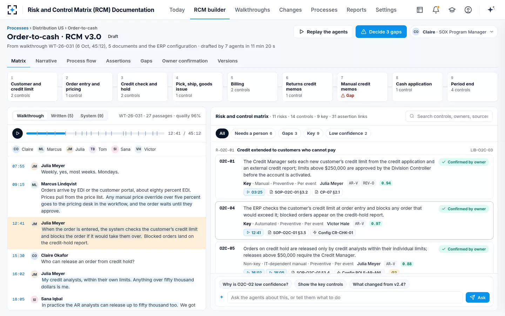Viewport: 505px width, 316px height.
Task: Open the user account profile icon
Action: pyautogui.click(x=468, y=10)
